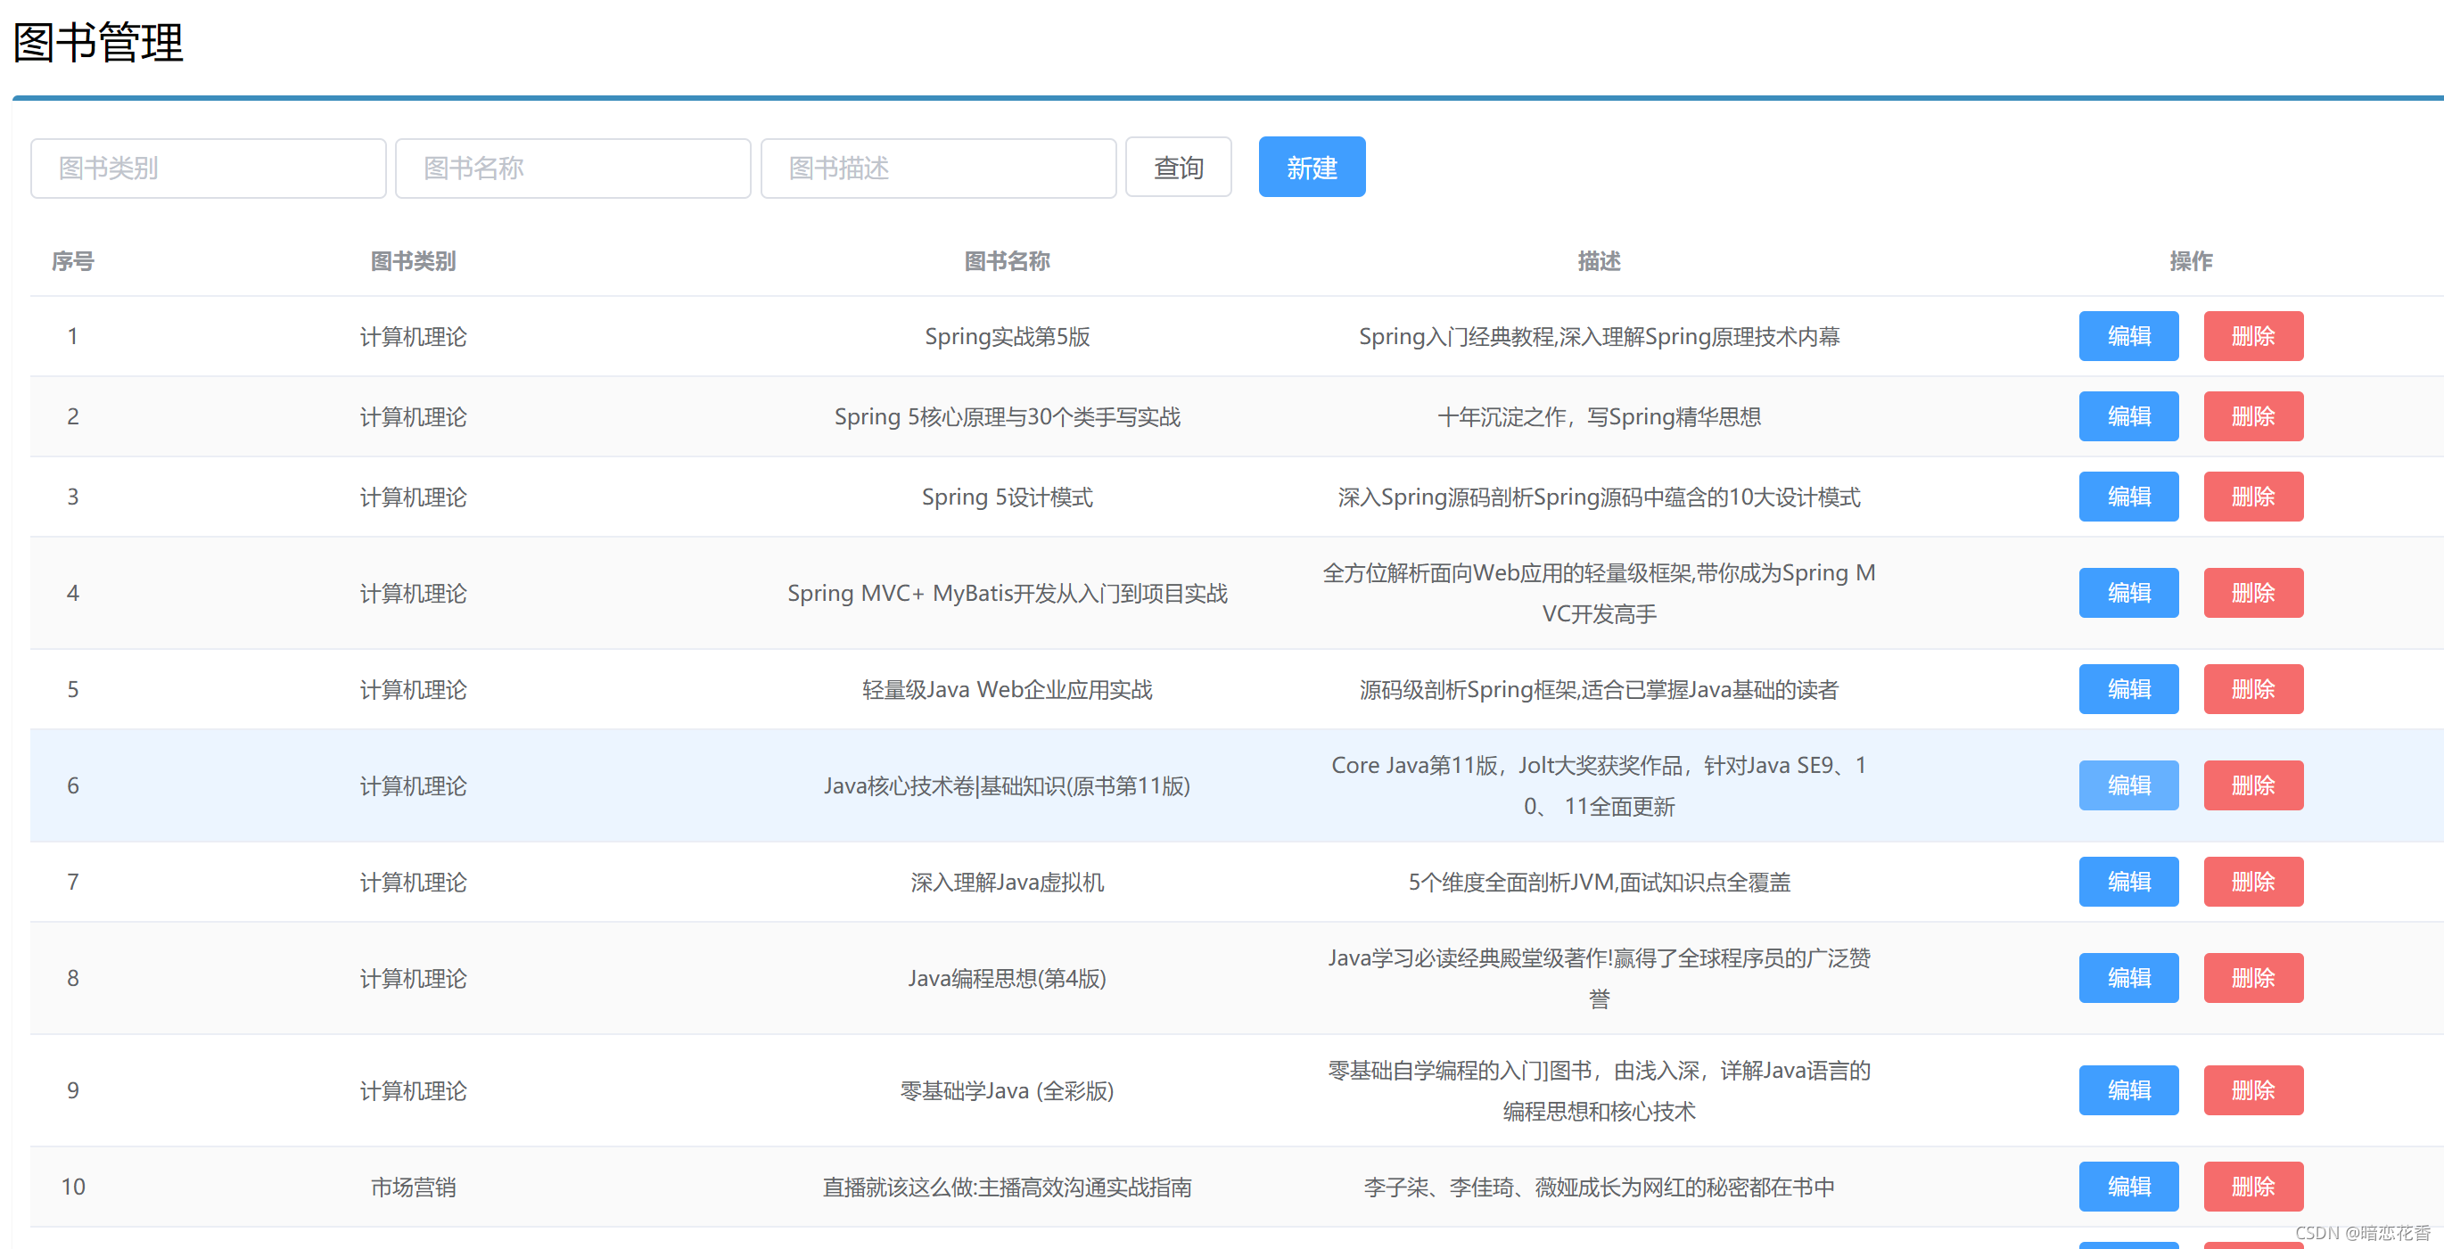The image size is (2444, 1249).
Task: Click the 图书名称 search input
Action: click(x=572, y=168)
